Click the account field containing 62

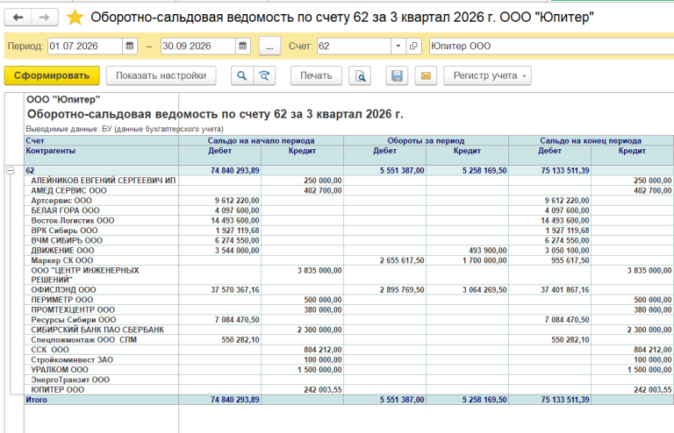[354, 46]
